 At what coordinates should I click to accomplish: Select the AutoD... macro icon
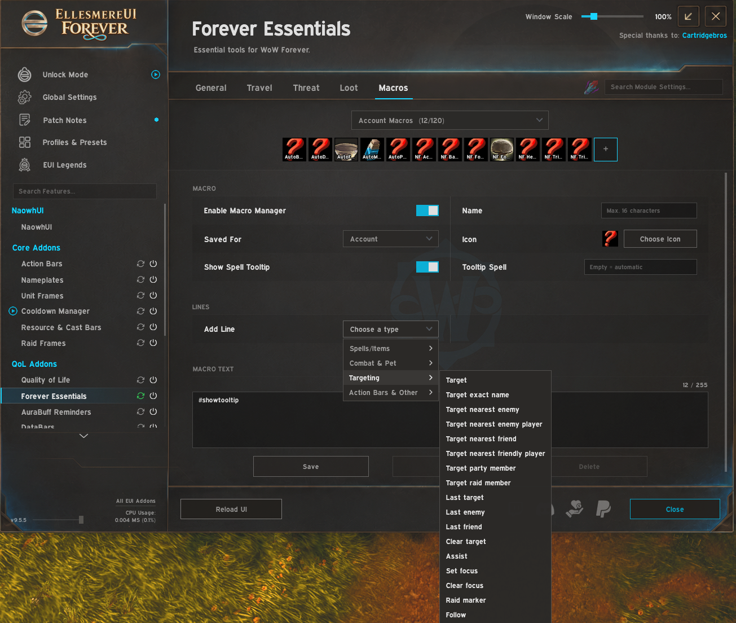point(320,150)
